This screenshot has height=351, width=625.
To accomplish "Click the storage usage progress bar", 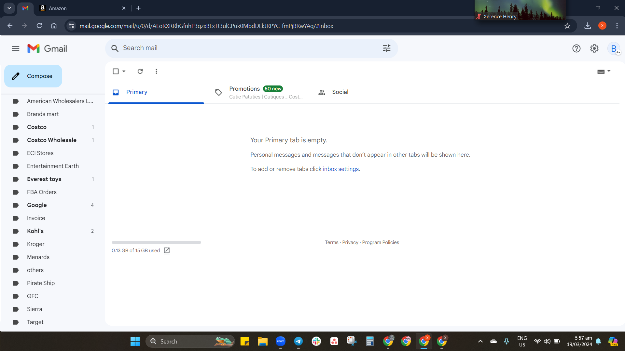I will tap(156, 242).
